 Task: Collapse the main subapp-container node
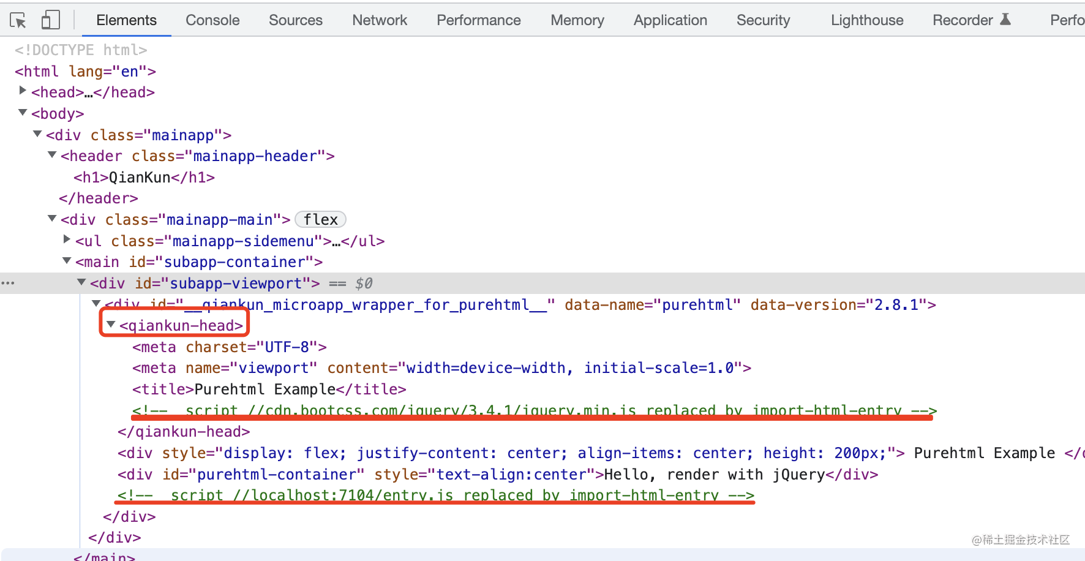coord(67,261)
